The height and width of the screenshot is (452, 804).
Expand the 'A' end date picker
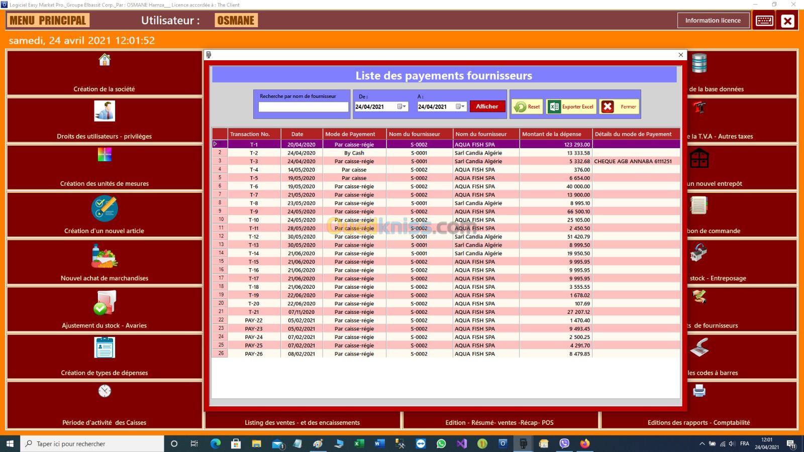[461, 106]
